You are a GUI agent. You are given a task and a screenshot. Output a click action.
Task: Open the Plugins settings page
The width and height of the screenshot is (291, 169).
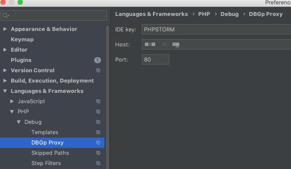21,60
